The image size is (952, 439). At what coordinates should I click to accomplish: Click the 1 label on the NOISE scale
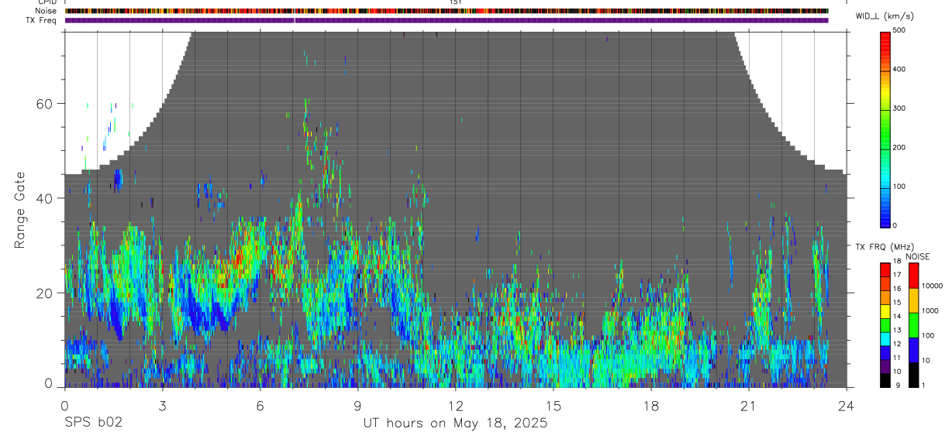pos(924,386)
